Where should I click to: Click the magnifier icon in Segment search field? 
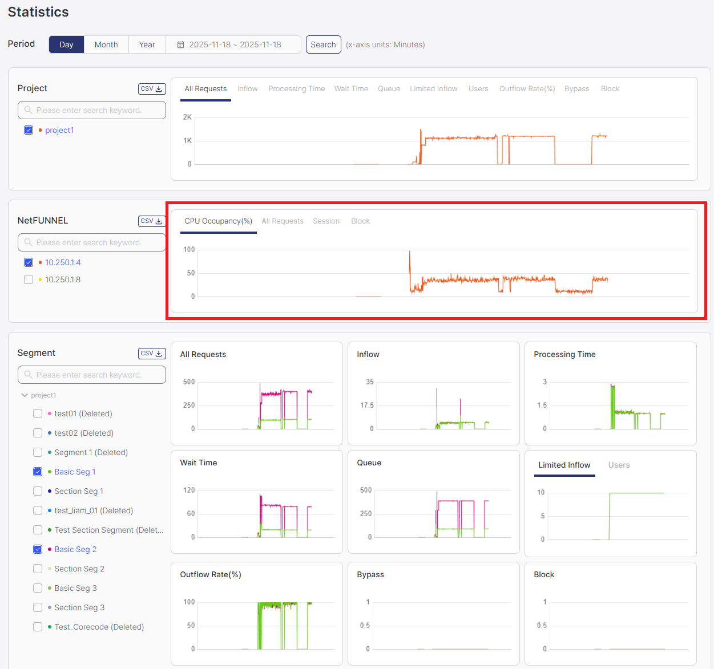click(x=27, y=374)
